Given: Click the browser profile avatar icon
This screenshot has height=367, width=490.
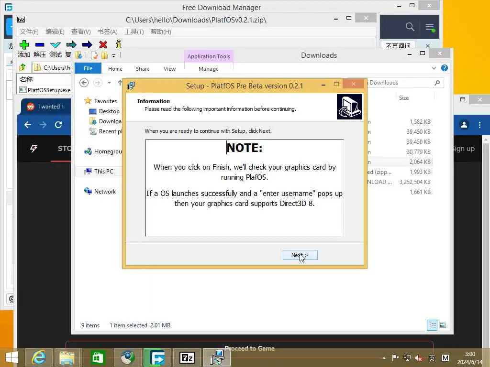Looking at the screenshot, I should click(x=464, y=125).
